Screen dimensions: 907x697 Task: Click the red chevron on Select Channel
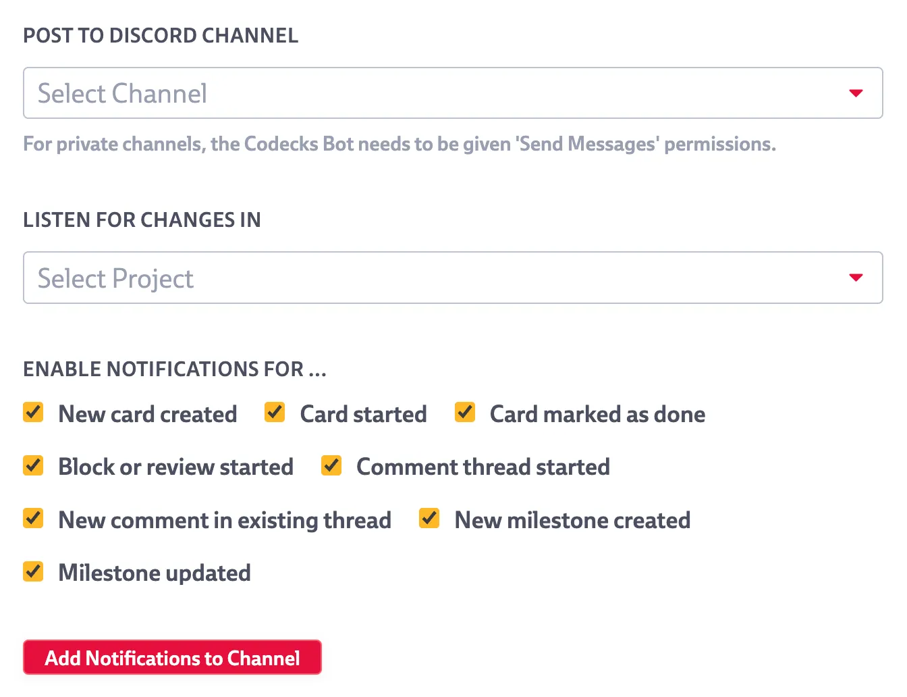(855, 93)
